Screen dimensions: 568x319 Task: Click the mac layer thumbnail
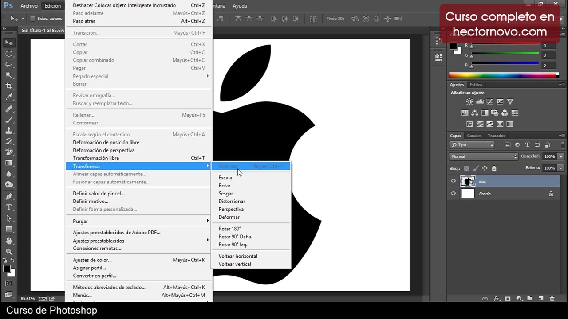click(x=468, y=181)
